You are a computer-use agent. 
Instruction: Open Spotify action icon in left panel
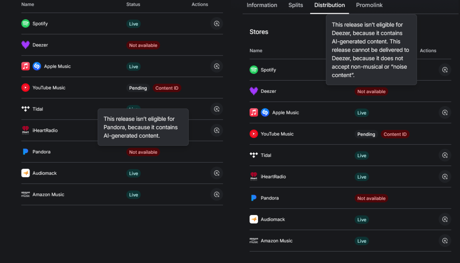[217, 24]
